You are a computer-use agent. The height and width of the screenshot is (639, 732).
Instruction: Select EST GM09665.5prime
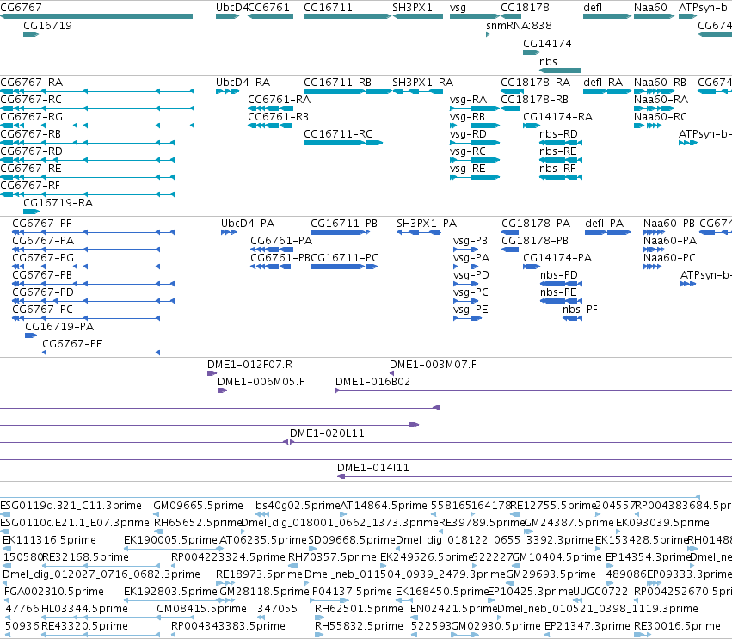[x=156, y=514]
